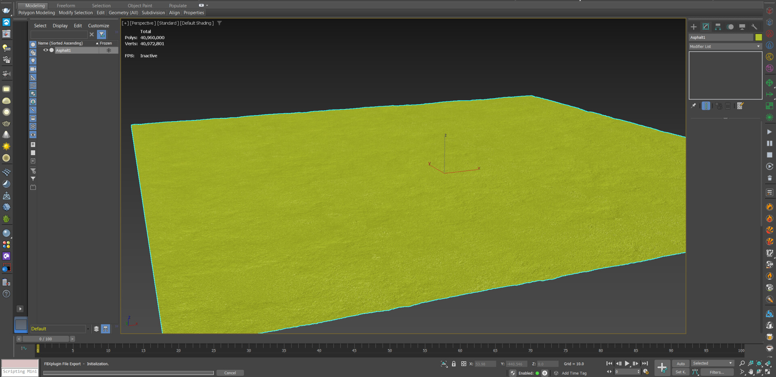The height and width of the screenshot is (377, 776).
Task: Toggle the frozen snowflake on Asphalt1
Action: click(108, 50)
